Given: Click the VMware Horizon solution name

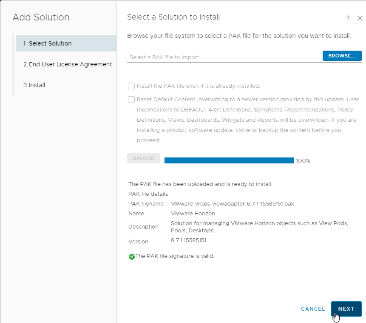Looking at the screenshot, I should (193, 213).
